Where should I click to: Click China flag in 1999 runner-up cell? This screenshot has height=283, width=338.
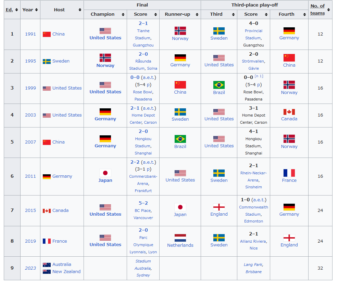180,85
